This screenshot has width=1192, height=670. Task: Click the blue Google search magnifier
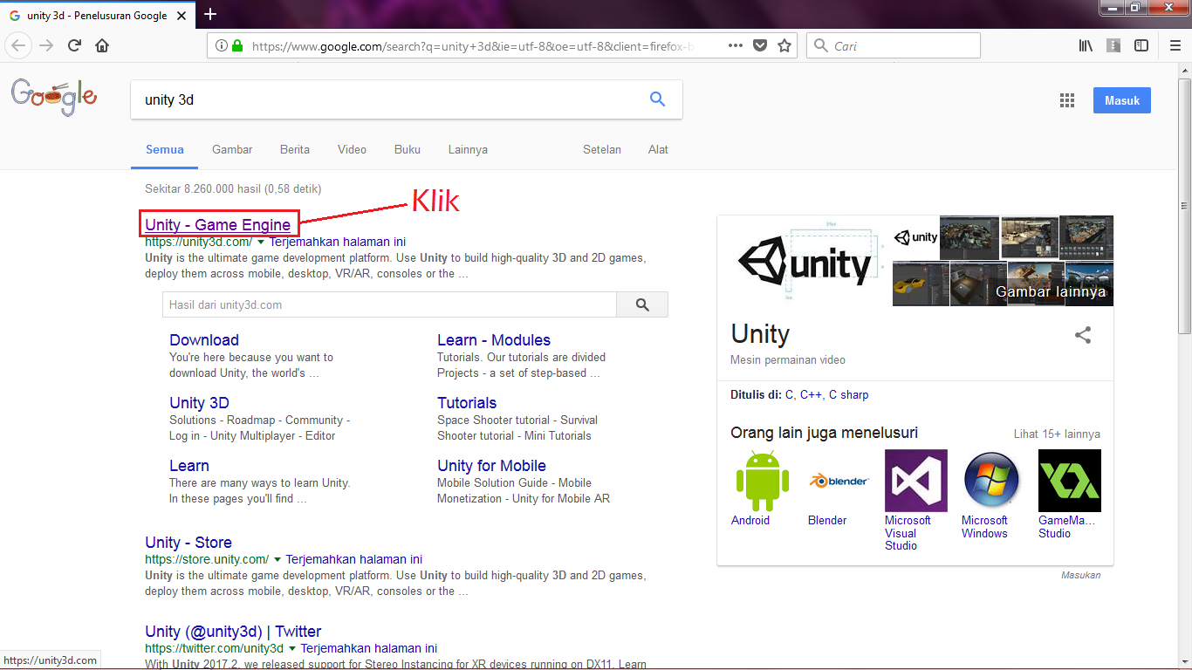point(658,99)
